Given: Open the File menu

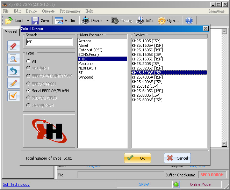Looking at the screenshot, I should [x=6, y=11].
